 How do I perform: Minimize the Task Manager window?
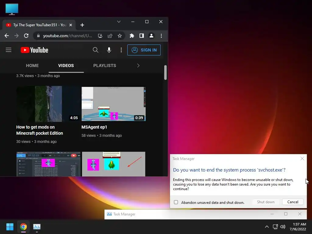[x=272, y=214]
